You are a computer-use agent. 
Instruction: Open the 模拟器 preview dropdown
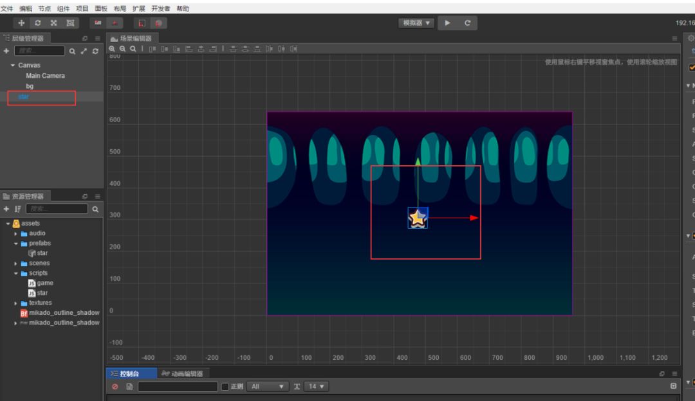(416, 23)
